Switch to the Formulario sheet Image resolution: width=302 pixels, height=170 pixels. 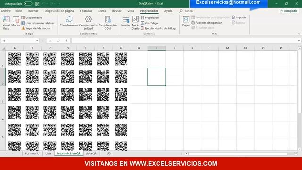[32, 153]
